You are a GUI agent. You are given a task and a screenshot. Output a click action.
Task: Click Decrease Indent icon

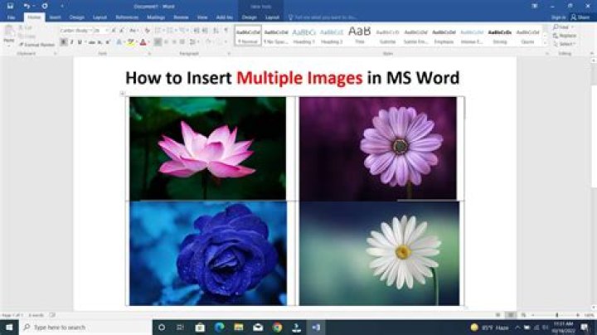(197, 31)
